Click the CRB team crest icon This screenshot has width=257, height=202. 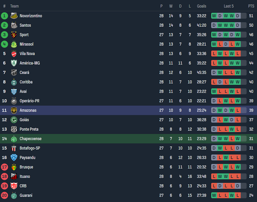click(x=14, y=186)
